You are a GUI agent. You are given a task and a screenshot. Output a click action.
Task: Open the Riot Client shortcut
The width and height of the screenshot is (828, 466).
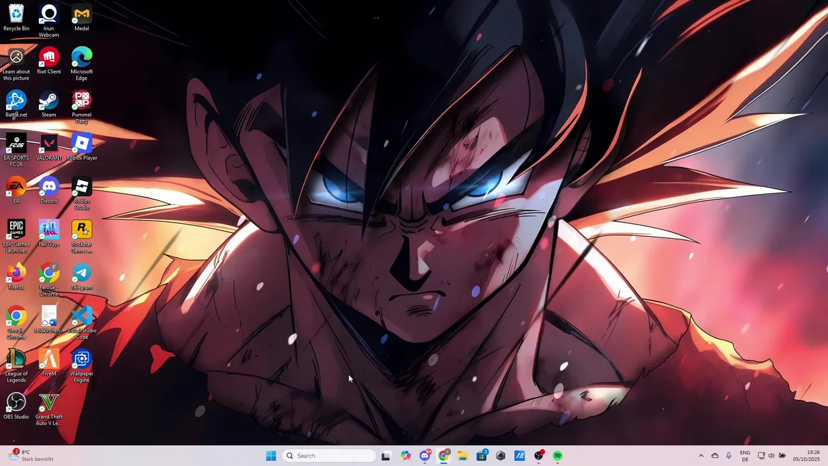tap(49, 61)
